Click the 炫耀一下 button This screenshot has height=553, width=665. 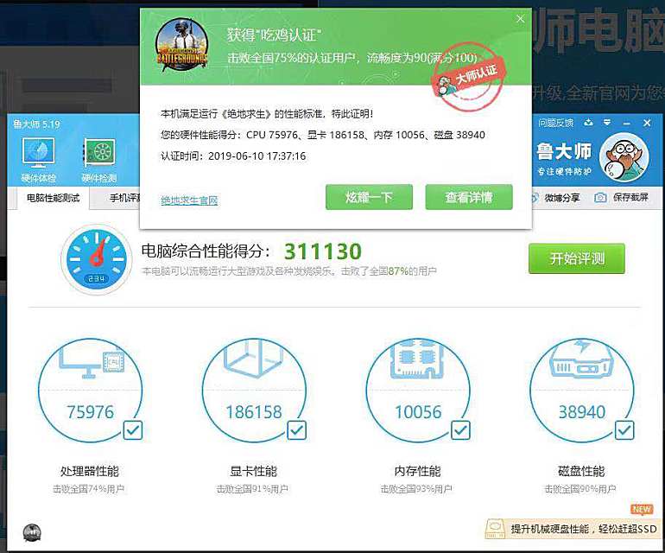[369, 197]
